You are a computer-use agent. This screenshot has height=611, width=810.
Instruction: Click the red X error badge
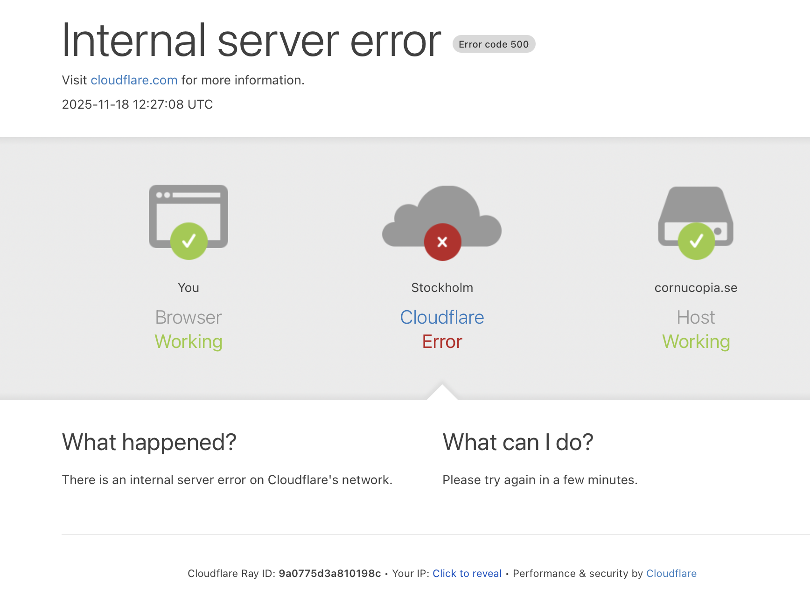[x=442, y=242]
